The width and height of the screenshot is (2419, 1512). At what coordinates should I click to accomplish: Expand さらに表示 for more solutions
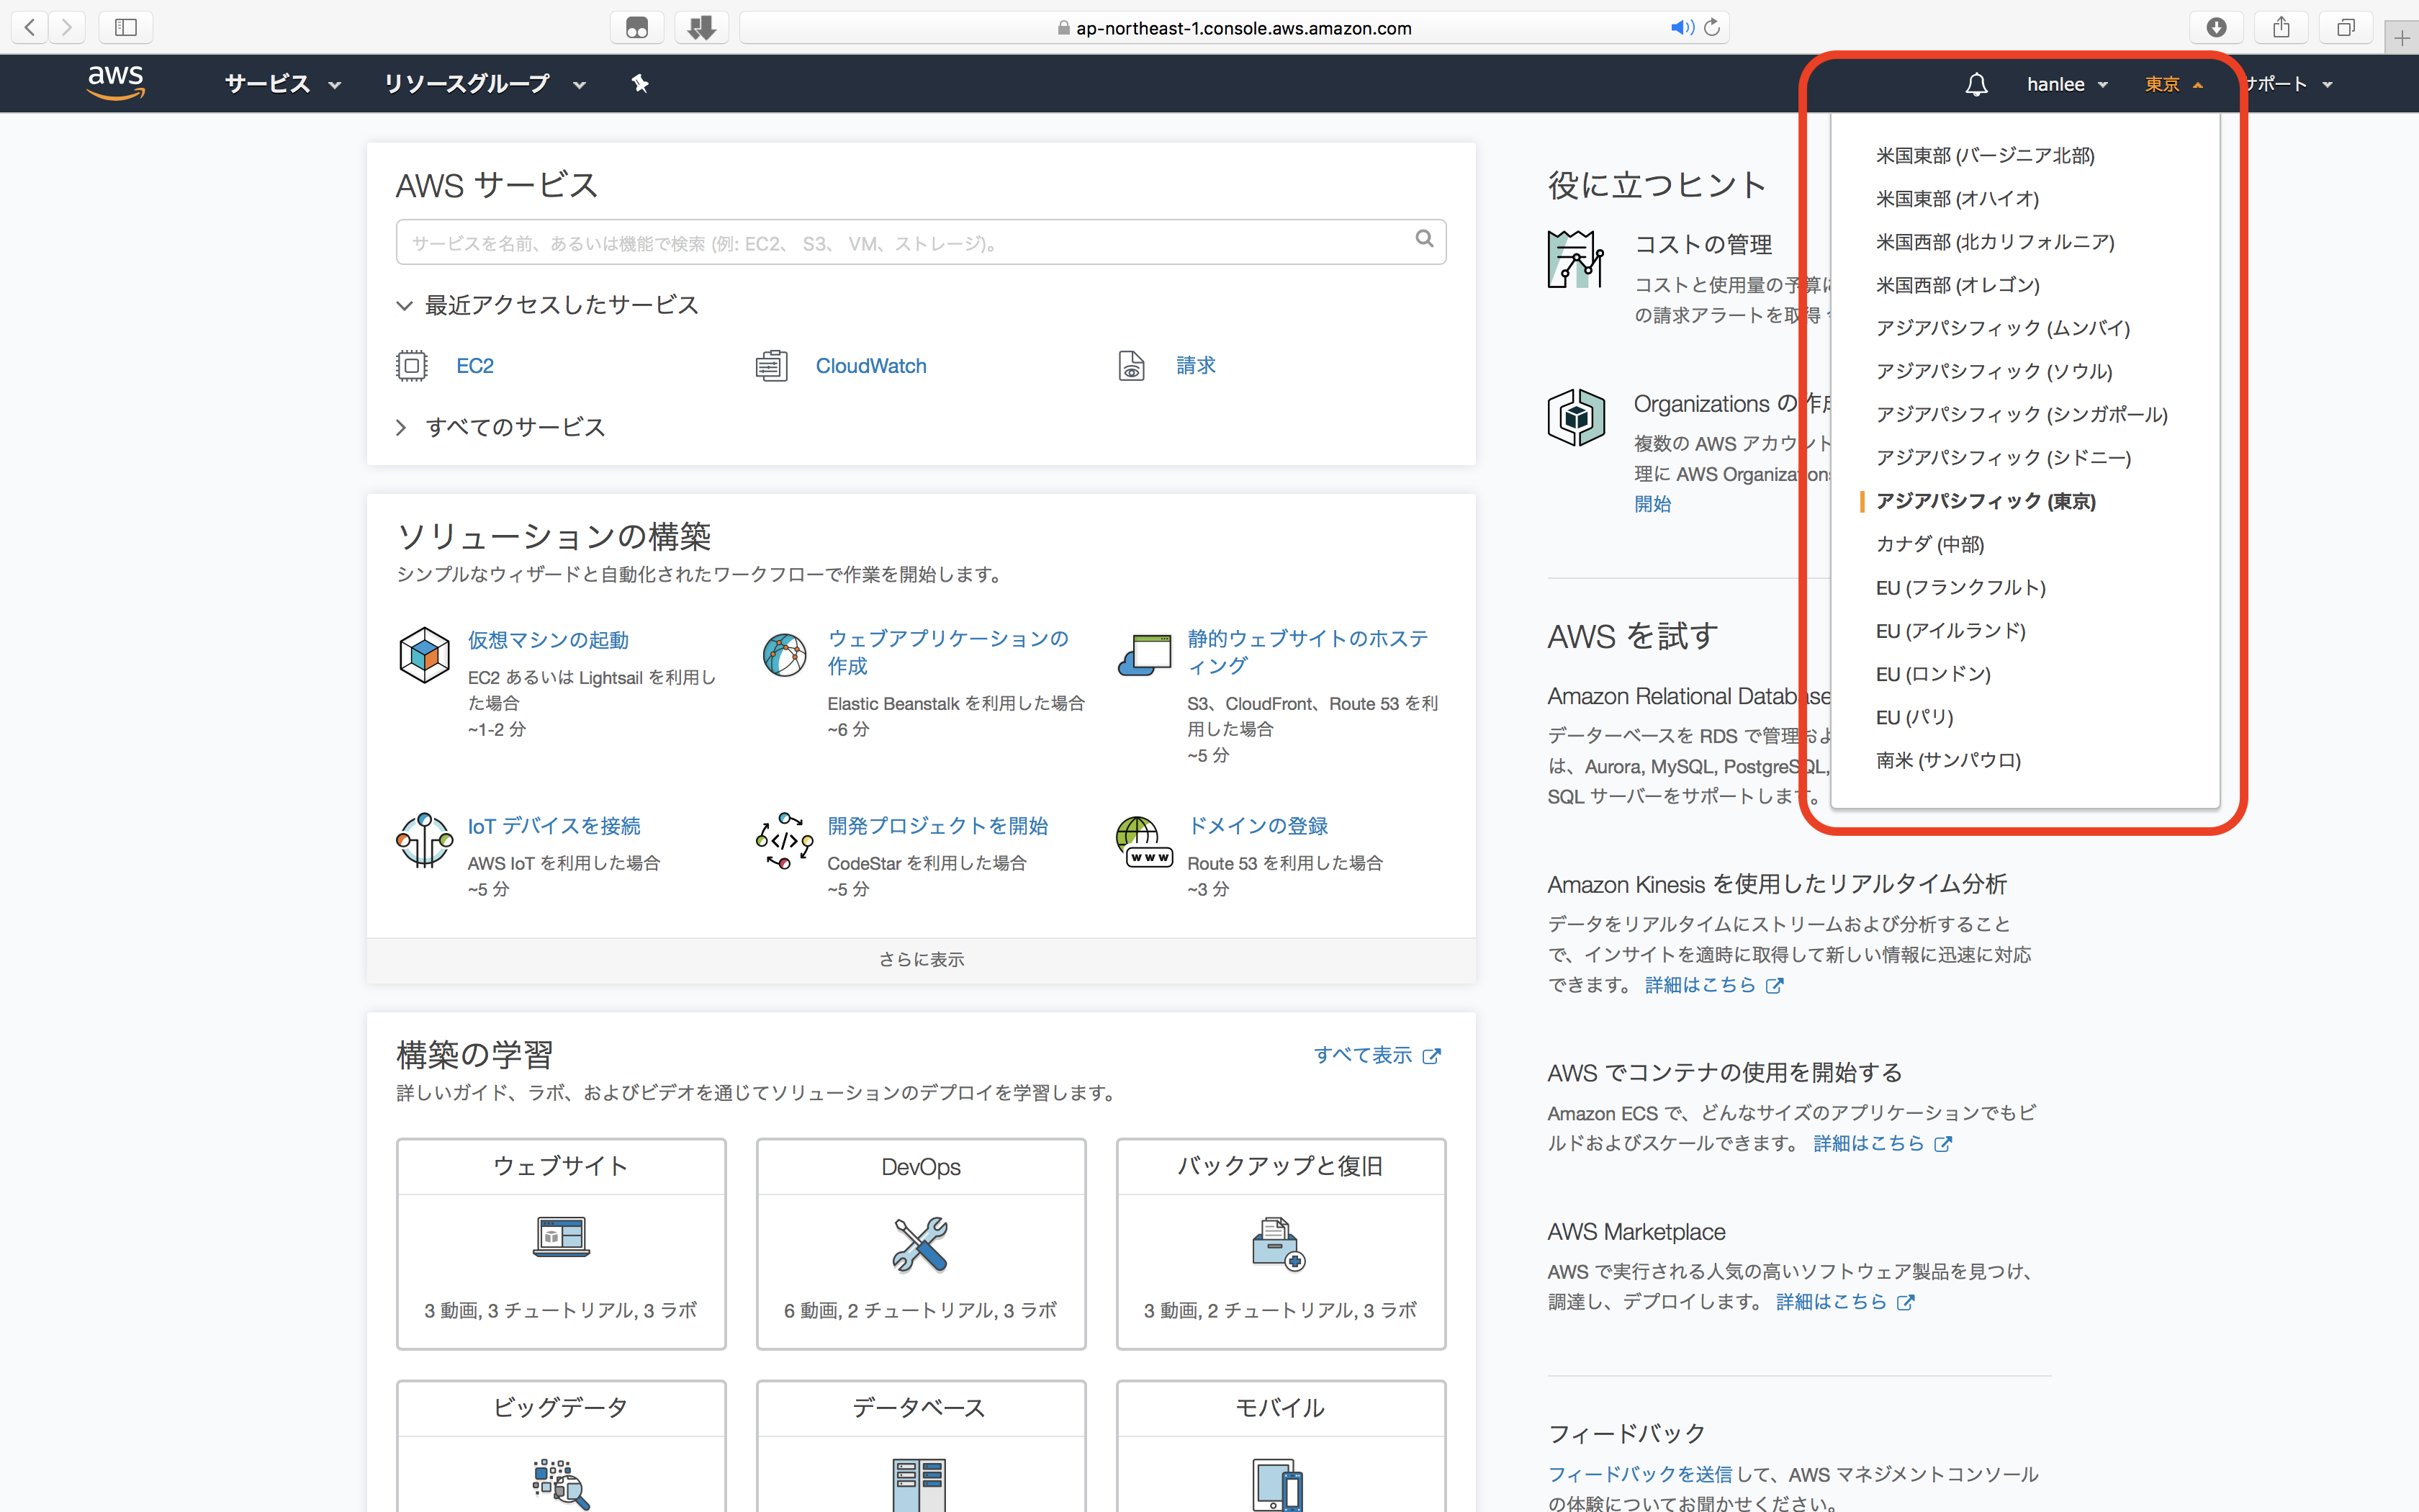(921, 960)
